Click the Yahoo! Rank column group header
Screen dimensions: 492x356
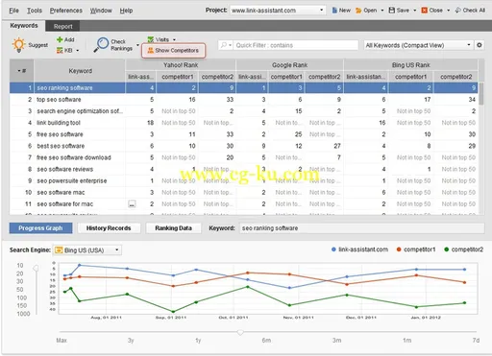181,65
